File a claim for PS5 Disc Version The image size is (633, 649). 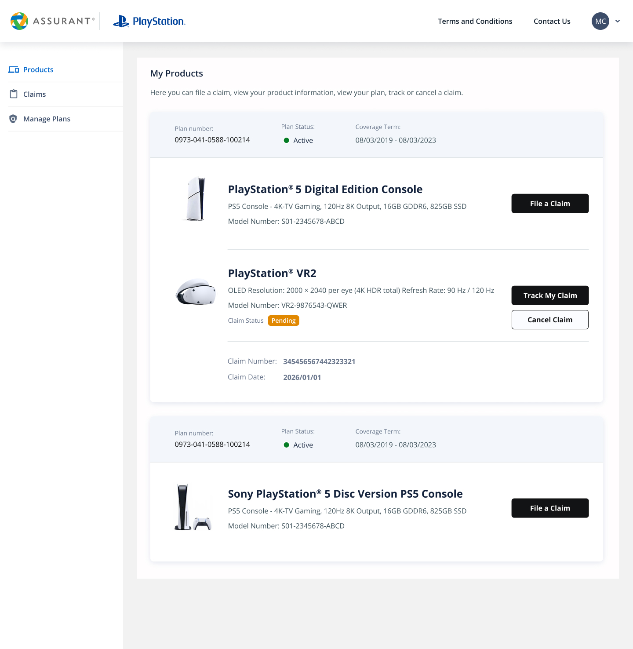[549, 508]
